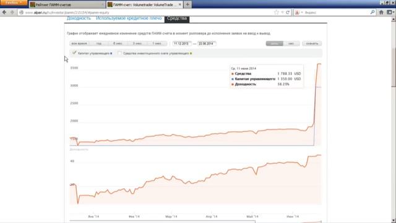The width and height of the screenshot is (396, 223).
Task: Click the Июн '14 axis label
Action: pyautogui.click(x=293, y=216)
